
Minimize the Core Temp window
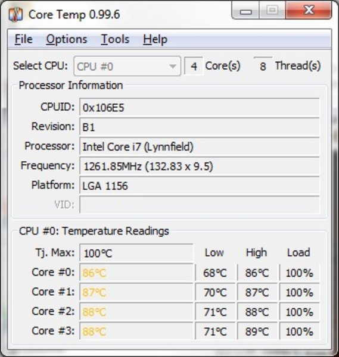point(245,11)
